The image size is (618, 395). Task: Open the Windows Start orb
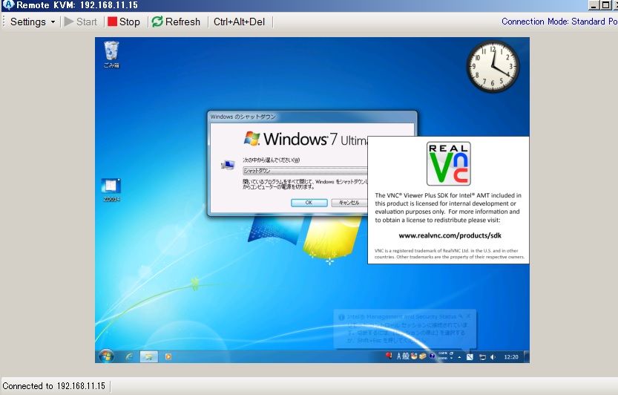pyautogui.click(x=106, y=356)
